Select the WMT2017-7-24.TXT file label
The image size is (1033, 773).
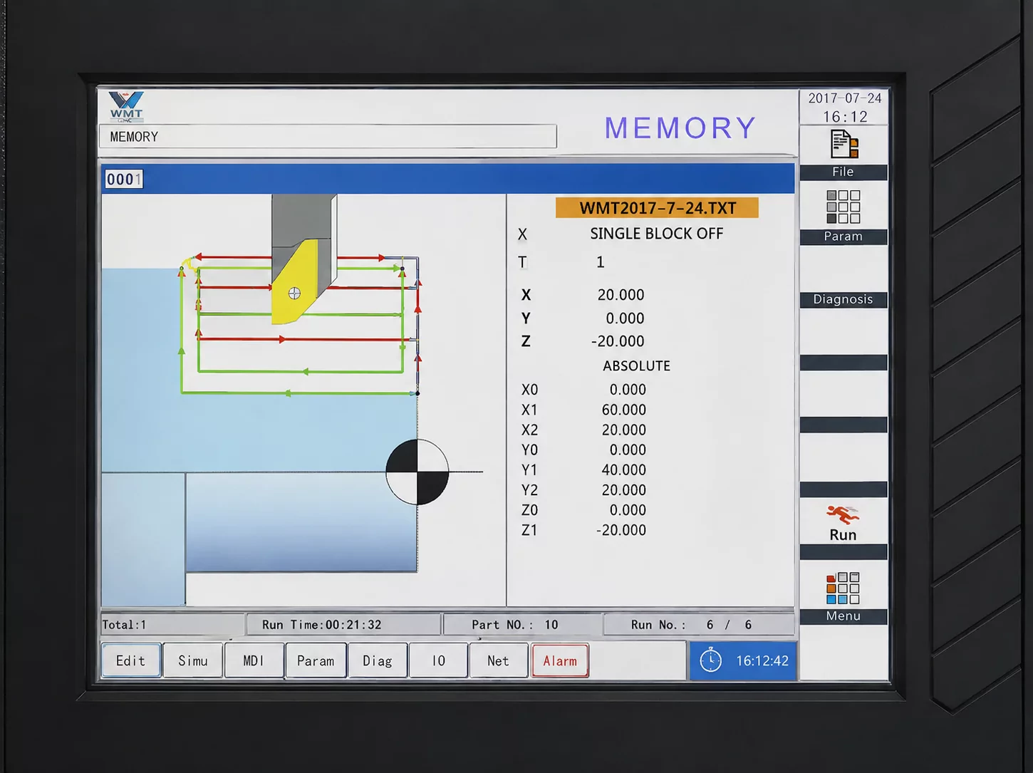click(657, 208)
